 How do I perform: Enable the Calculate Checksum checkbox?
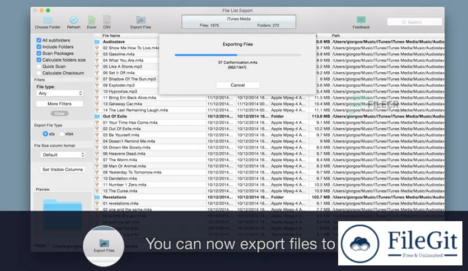pyautogui.click(x=39, y=73)
